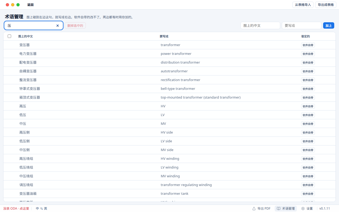Screen dimensions: 339x212
Task: Select the 配电变压器 cell
Action: pyautogui.click(x=28, y=62)
